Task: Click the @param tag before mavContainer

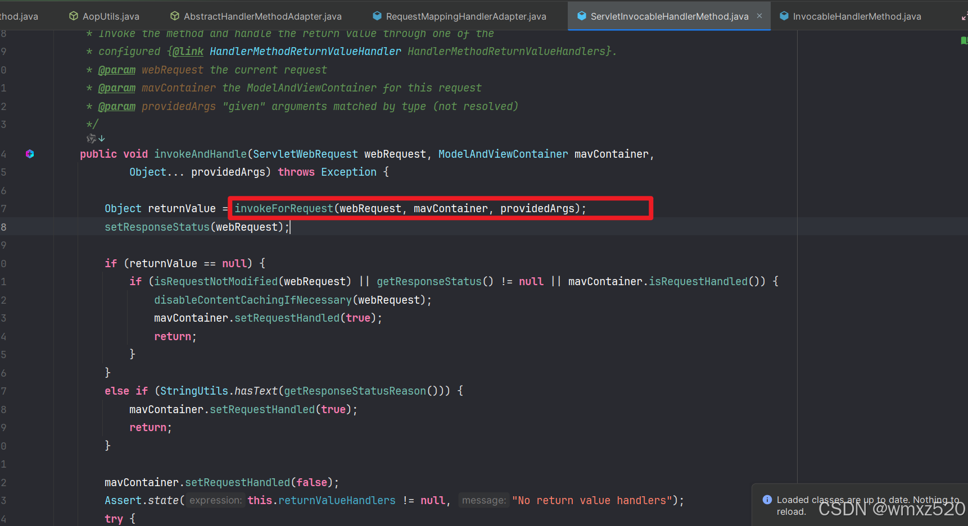Action: (x=117, y=88)
